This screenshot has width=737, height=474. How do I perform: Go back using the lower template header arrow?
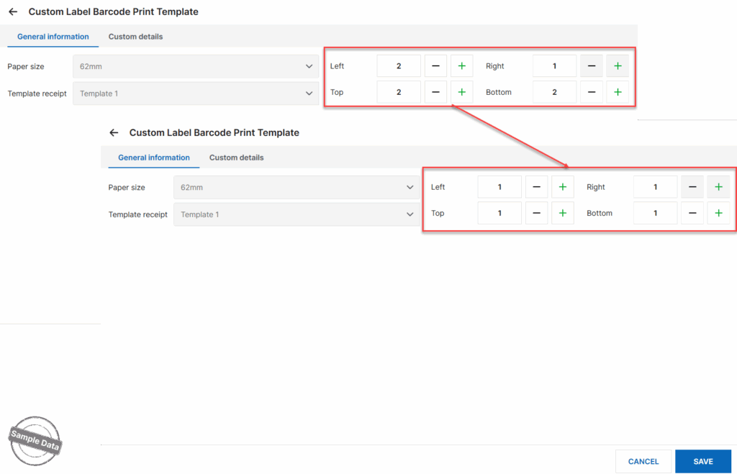[x=114, y=133]
